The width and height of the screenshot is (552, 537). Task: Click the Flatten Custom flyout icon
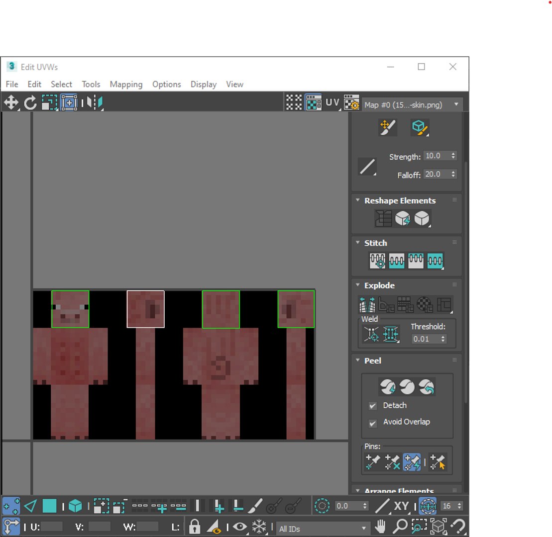(x=444, y=304)
